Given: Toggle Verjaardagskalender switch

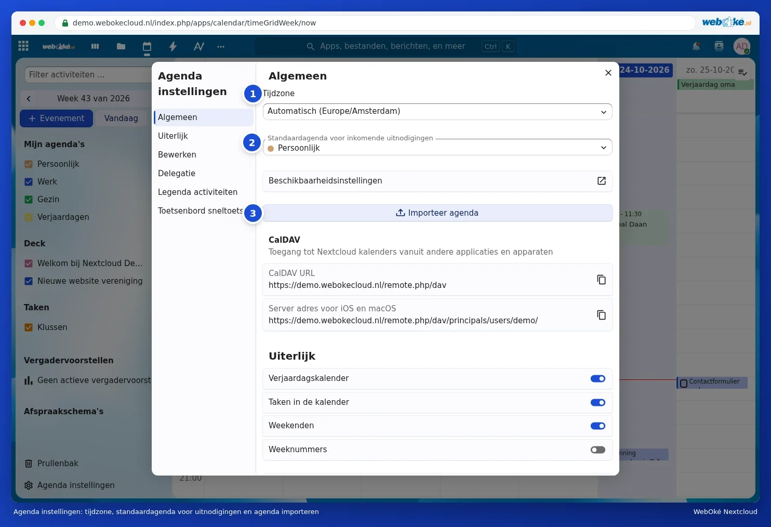Looking at the screenshot, I should tap(598, 378).
